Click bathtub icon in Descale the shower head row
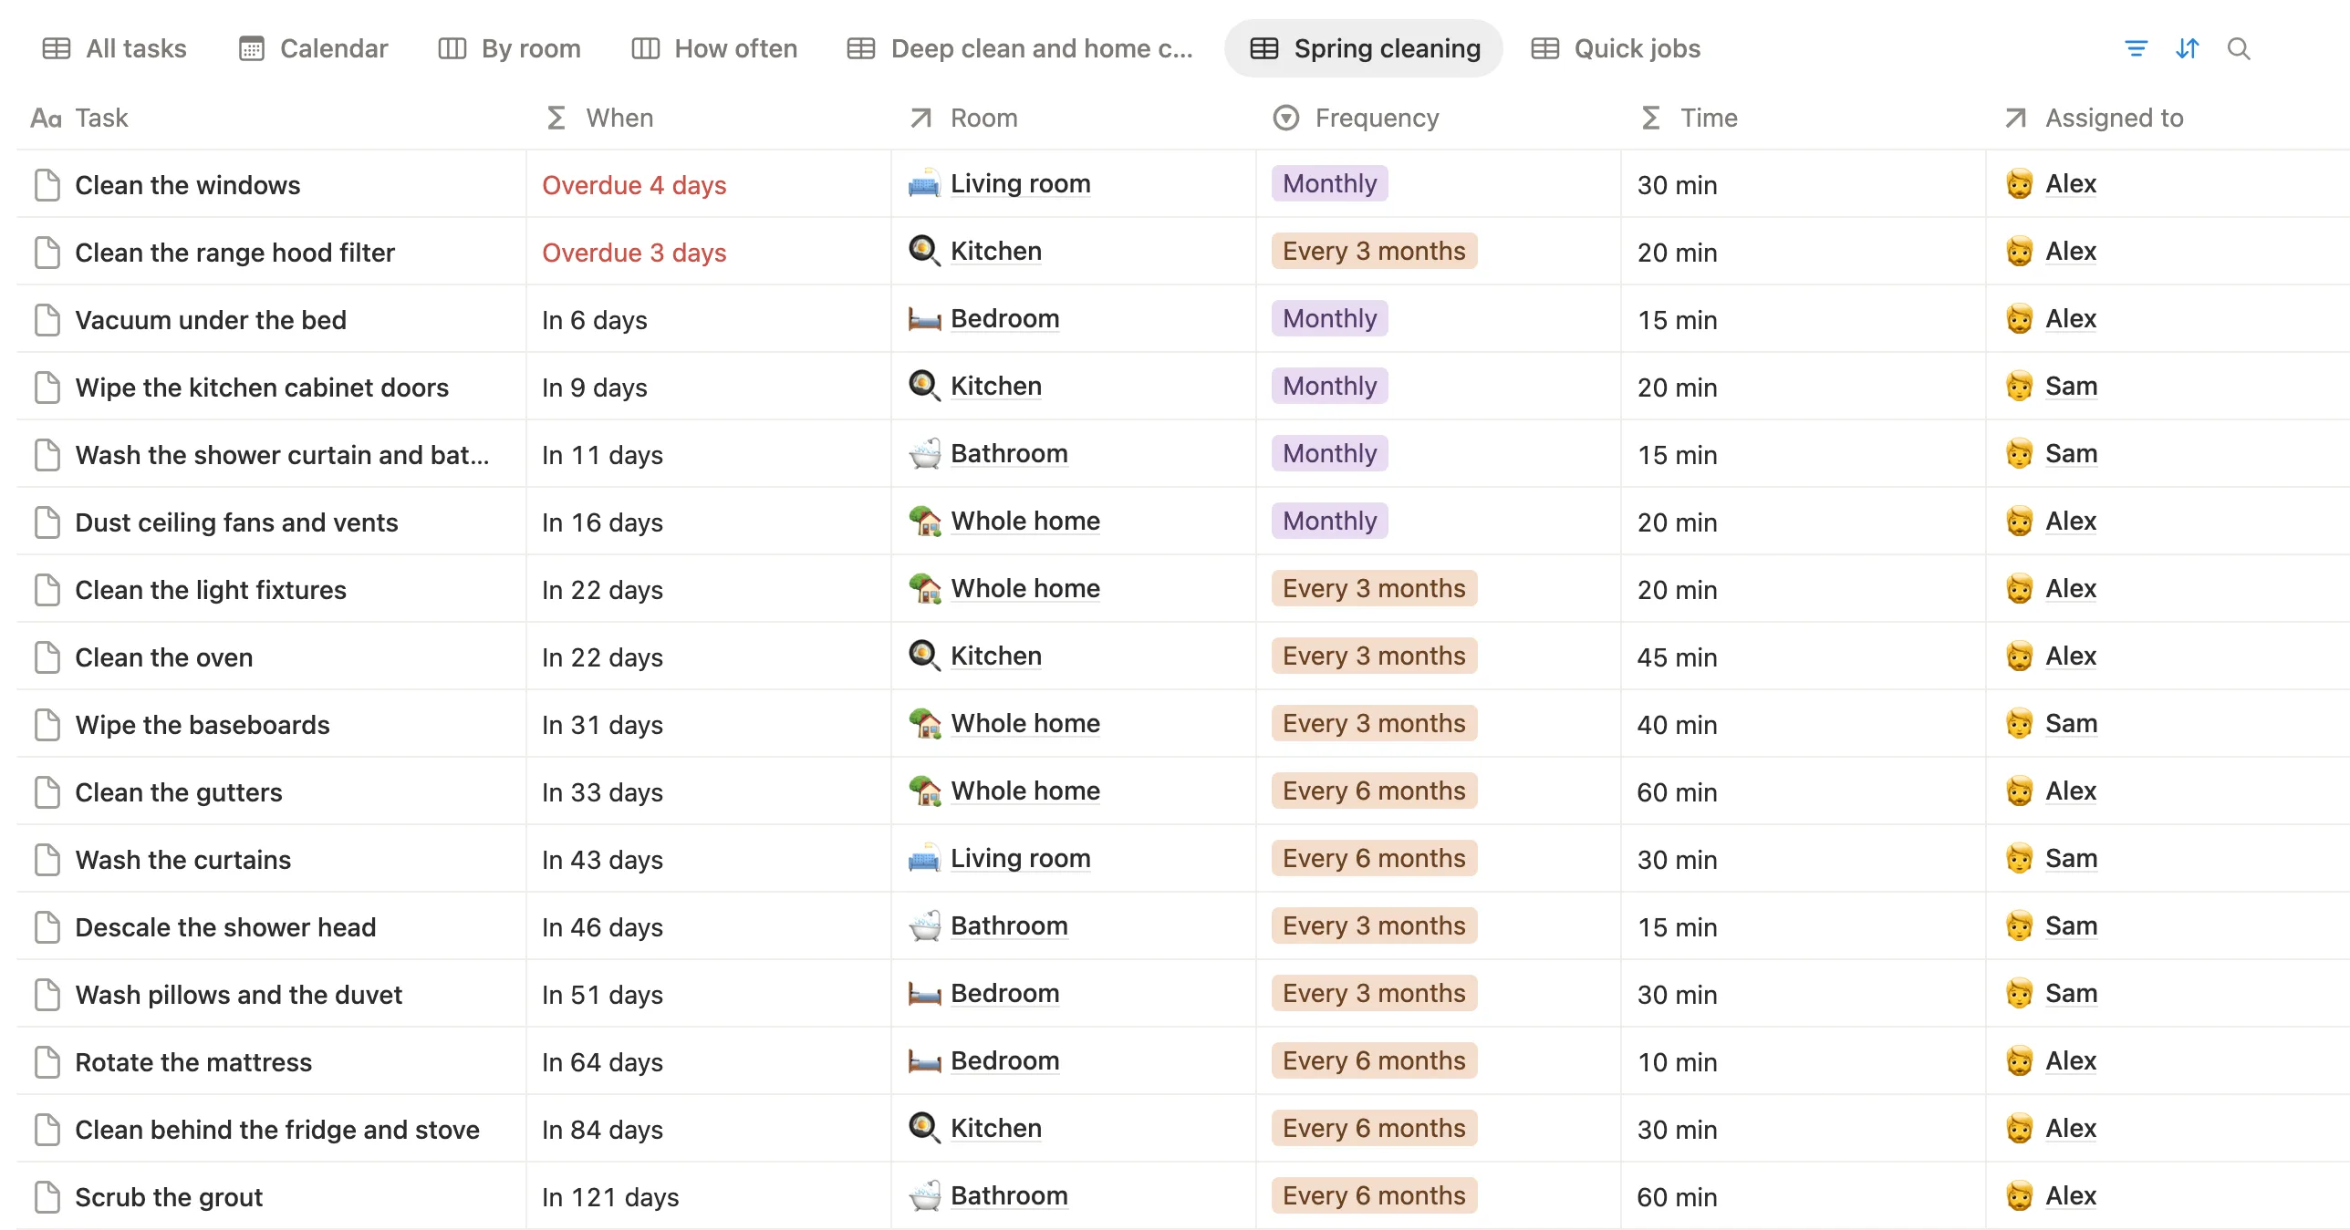 (x=924, y=925)
